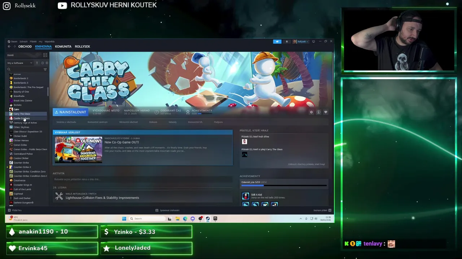
Task: Select Brawlhalla in the library list
Action: [x=19, y=96]
